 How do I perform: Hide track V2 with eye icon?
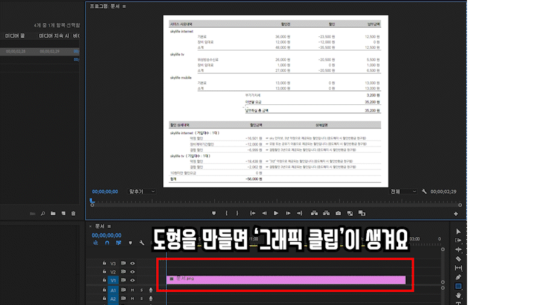click(x=132, y=272)
